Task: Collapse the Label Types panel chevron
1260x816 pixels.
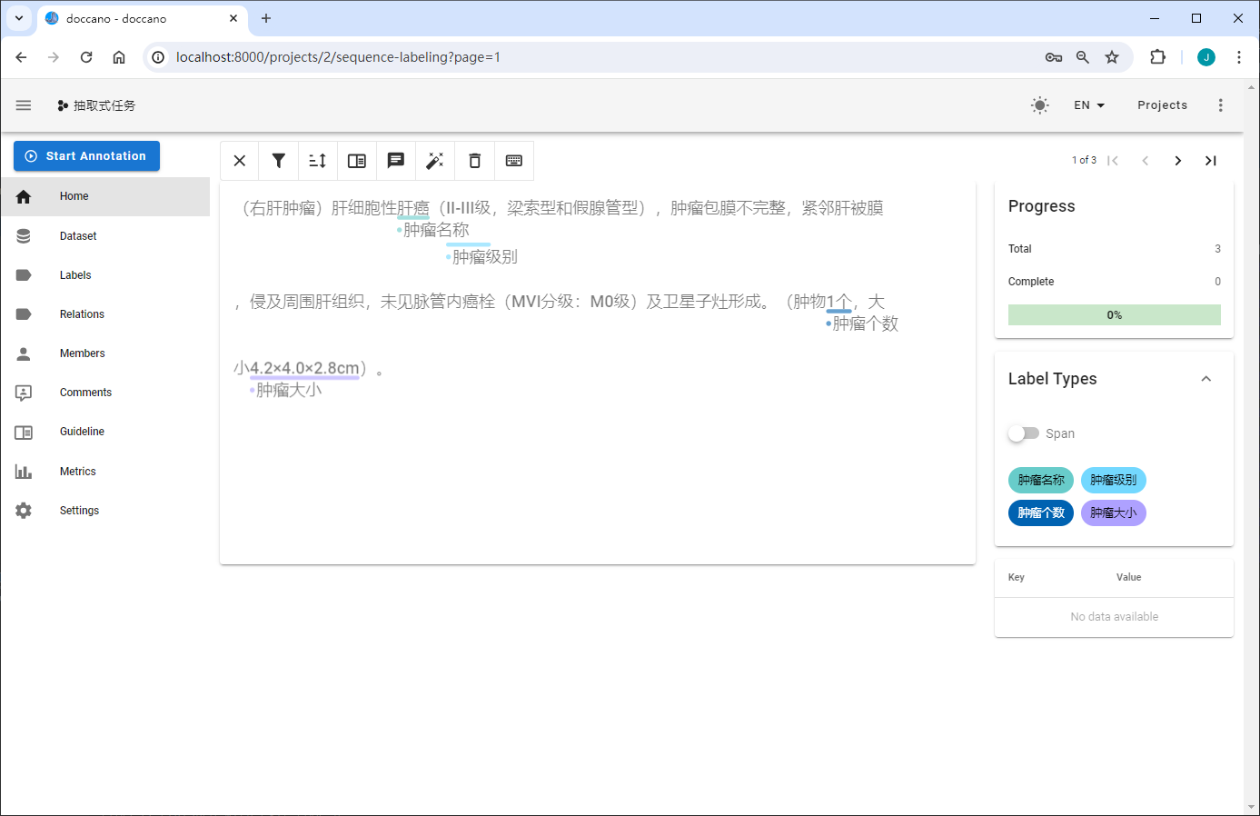Action: click(1206, 379)
